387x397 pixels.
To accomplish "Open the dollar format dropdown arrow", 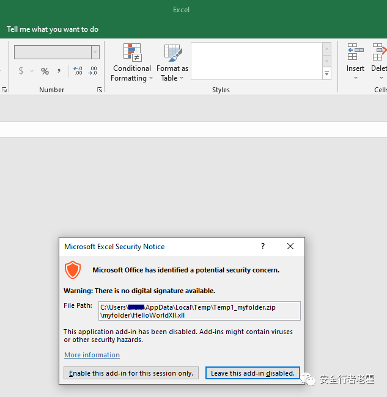I will 32,71.
